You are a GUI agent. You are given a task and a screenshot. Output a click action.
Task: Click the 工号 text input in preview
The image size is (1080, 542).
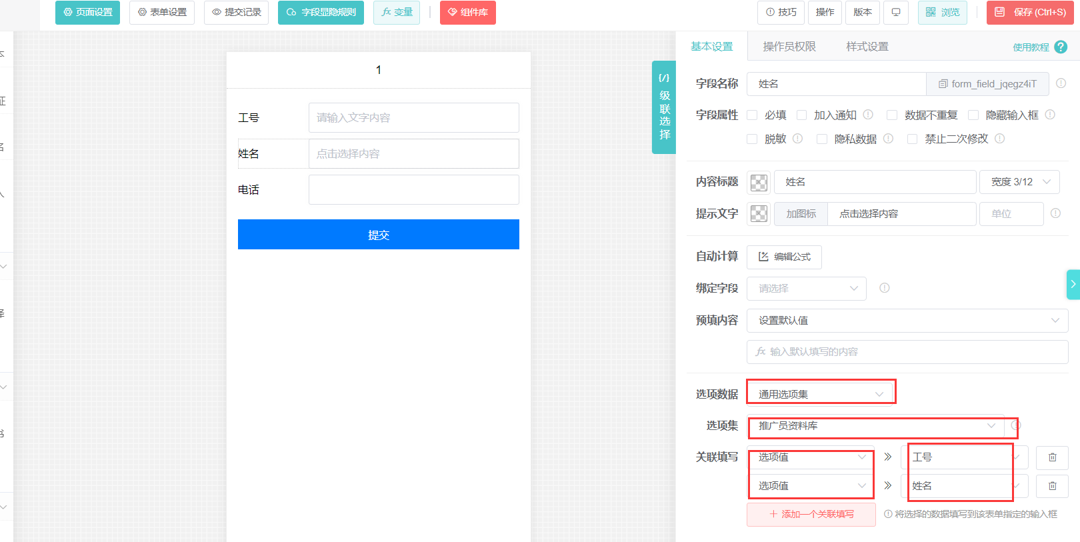click(x=414, y=118)
